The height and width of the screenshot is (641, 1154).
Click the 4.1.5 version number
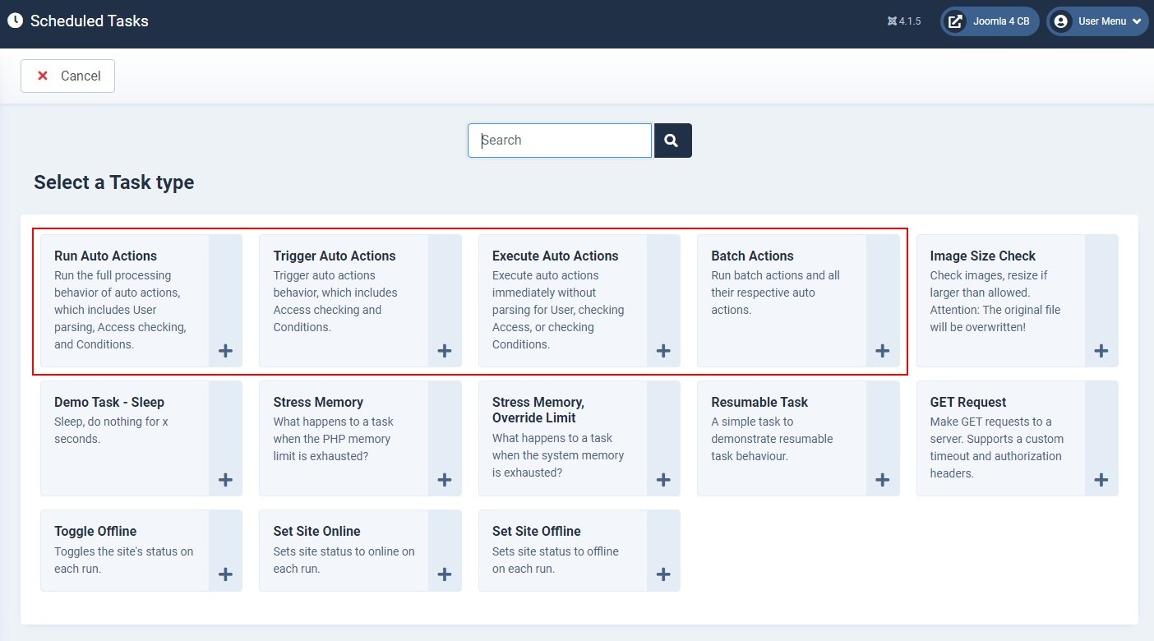coord(910,21)
